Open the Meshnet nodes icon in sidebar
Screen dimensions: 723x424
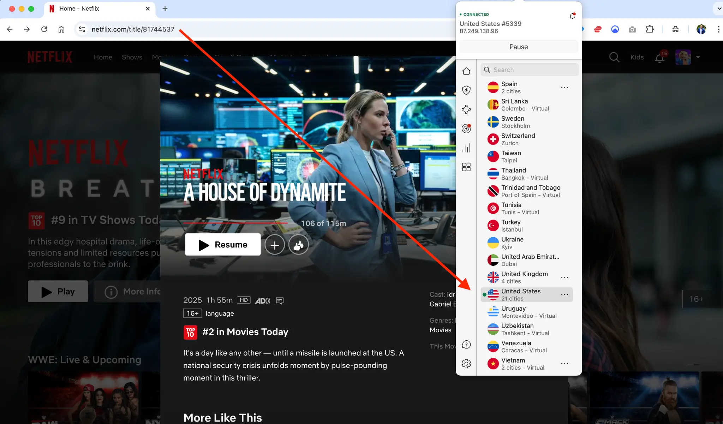click(x=466, y=109)
